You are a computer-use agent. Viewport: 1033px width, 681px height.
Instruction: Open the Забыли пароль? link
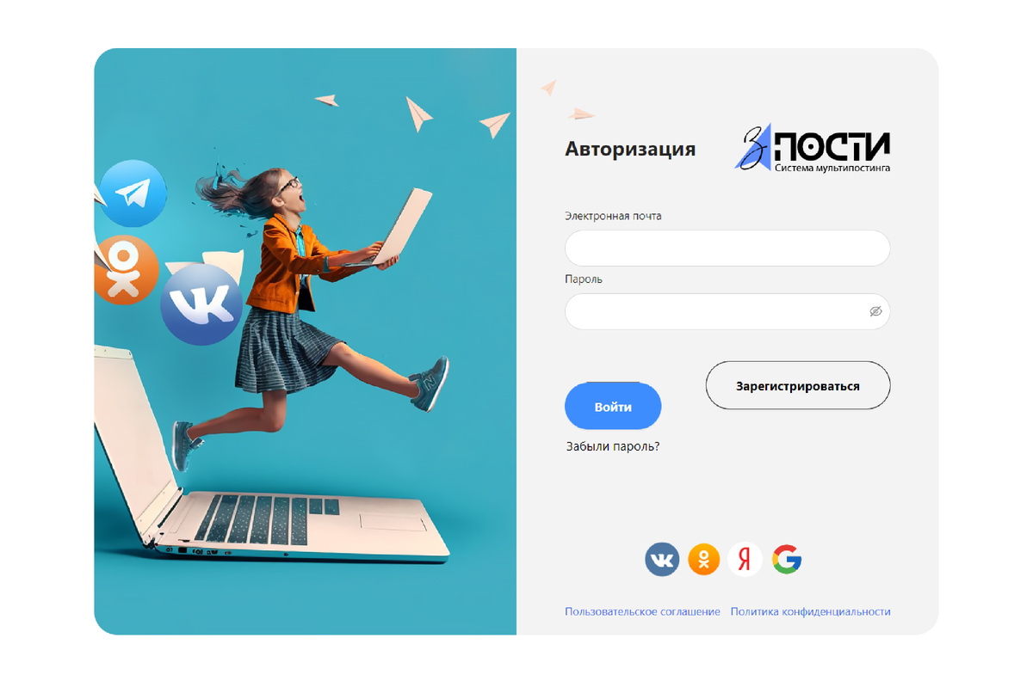[613, 447]
